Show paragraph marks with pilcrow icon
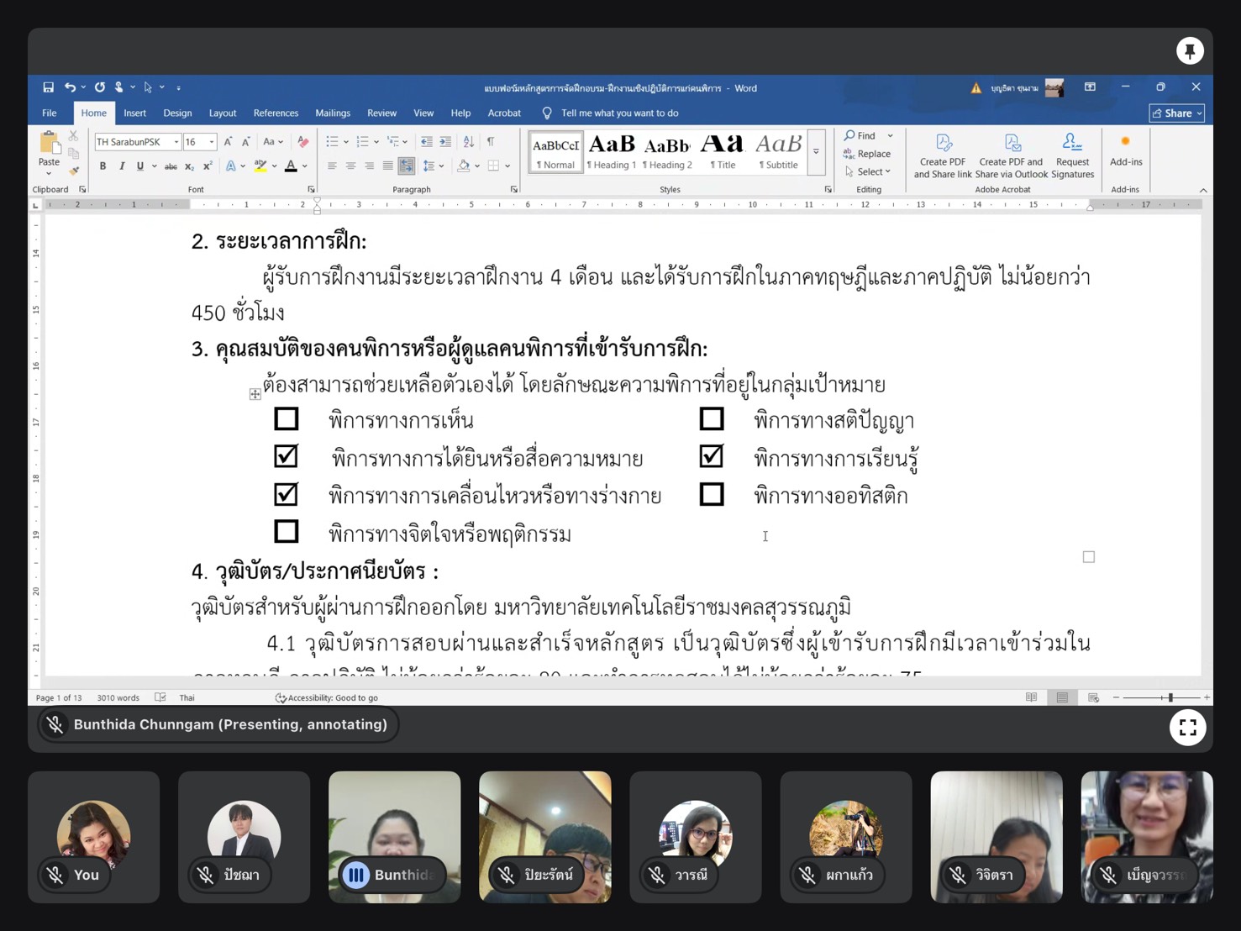The image size is (1241, 931). (x=491, y=141)
